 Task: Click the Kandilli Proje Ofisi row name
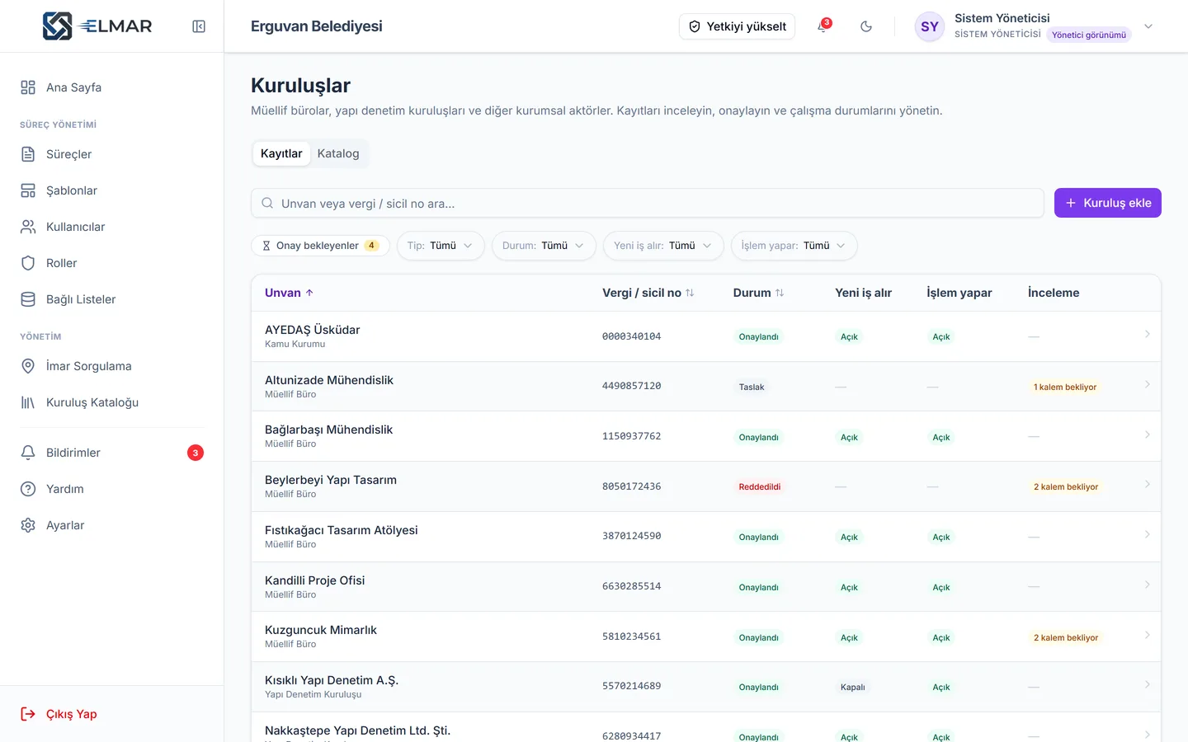[x=315, y=580]
